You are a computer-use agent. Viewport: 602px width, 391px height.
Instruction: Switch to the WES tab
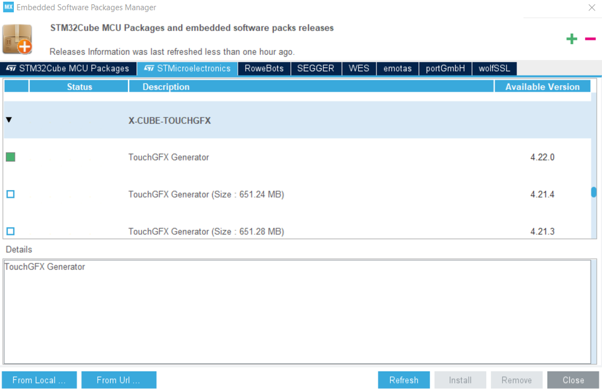359,68
